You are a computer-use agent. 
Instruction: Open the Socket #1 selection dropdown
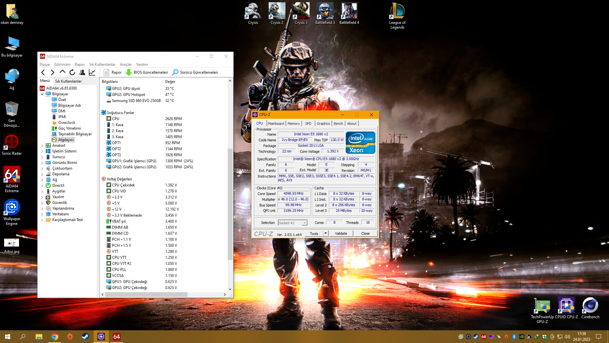pos(304,223)
